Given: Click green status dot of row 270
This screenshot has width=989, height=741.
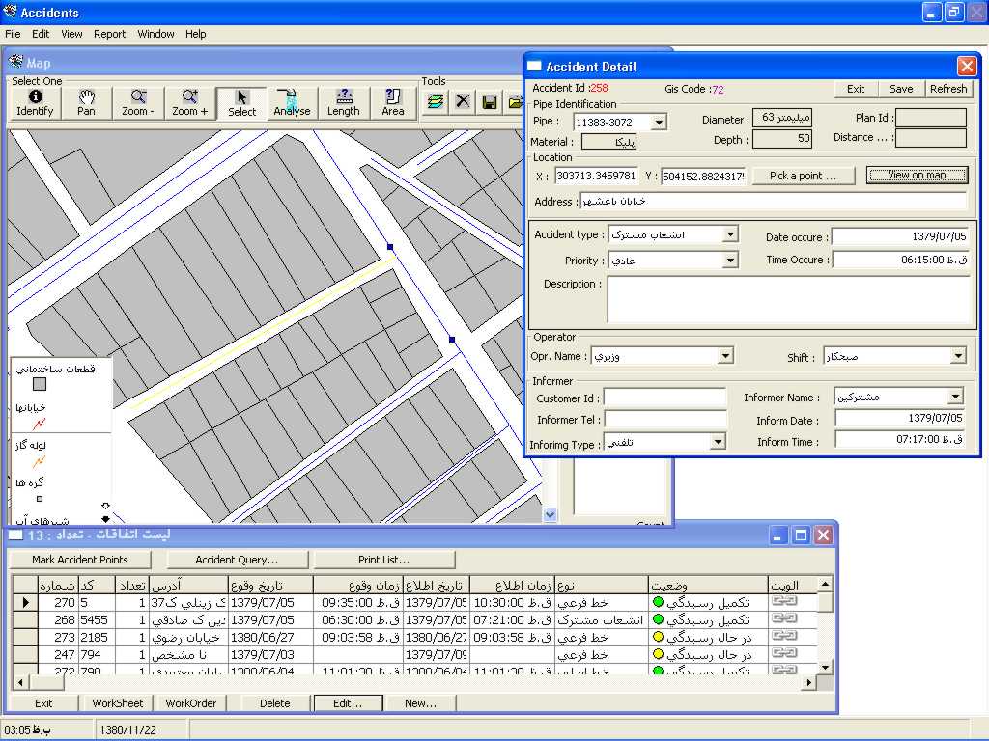Looking at the screenshot, I should pyautogui.click(x=658, y=602).
